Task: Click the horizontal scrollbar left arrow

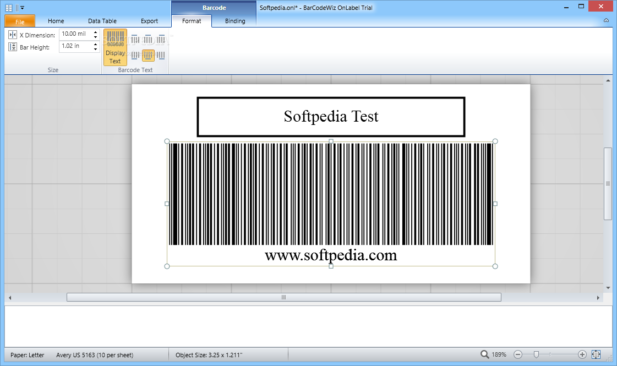Action: pos(10,298)
